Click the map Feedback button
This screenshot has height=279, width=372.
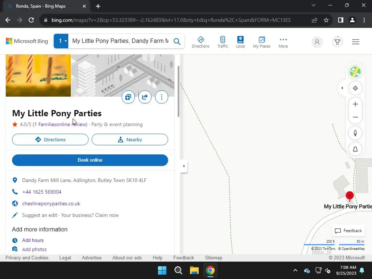click(x=348, y=231)
